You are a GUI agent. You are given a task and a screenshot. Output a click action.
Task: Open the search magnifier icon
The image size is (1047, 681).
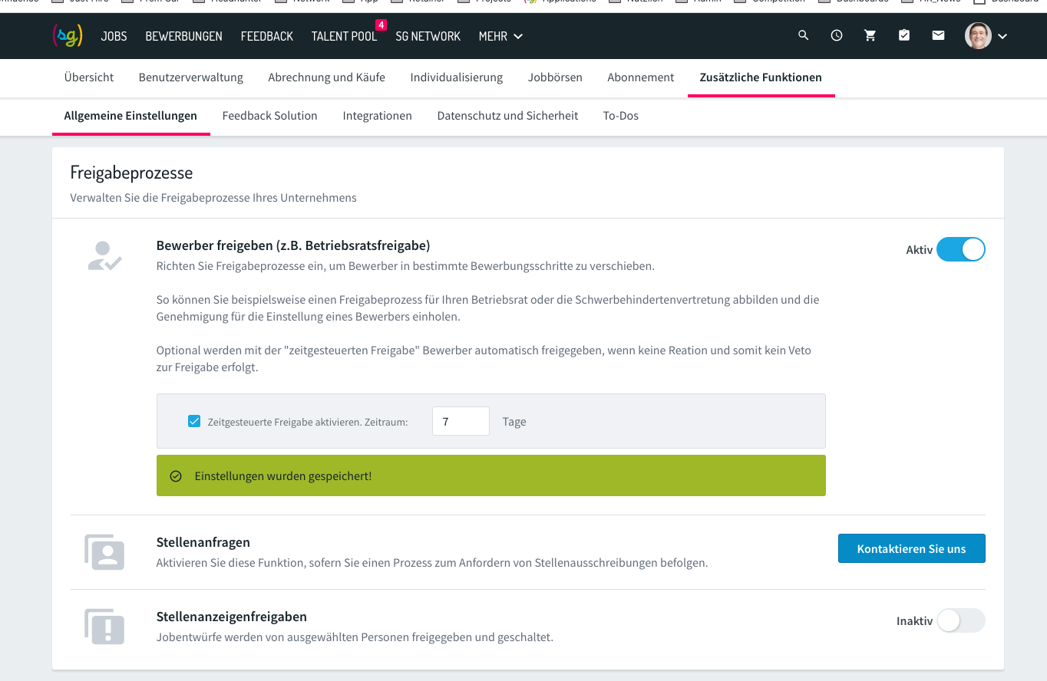(804, 35)
